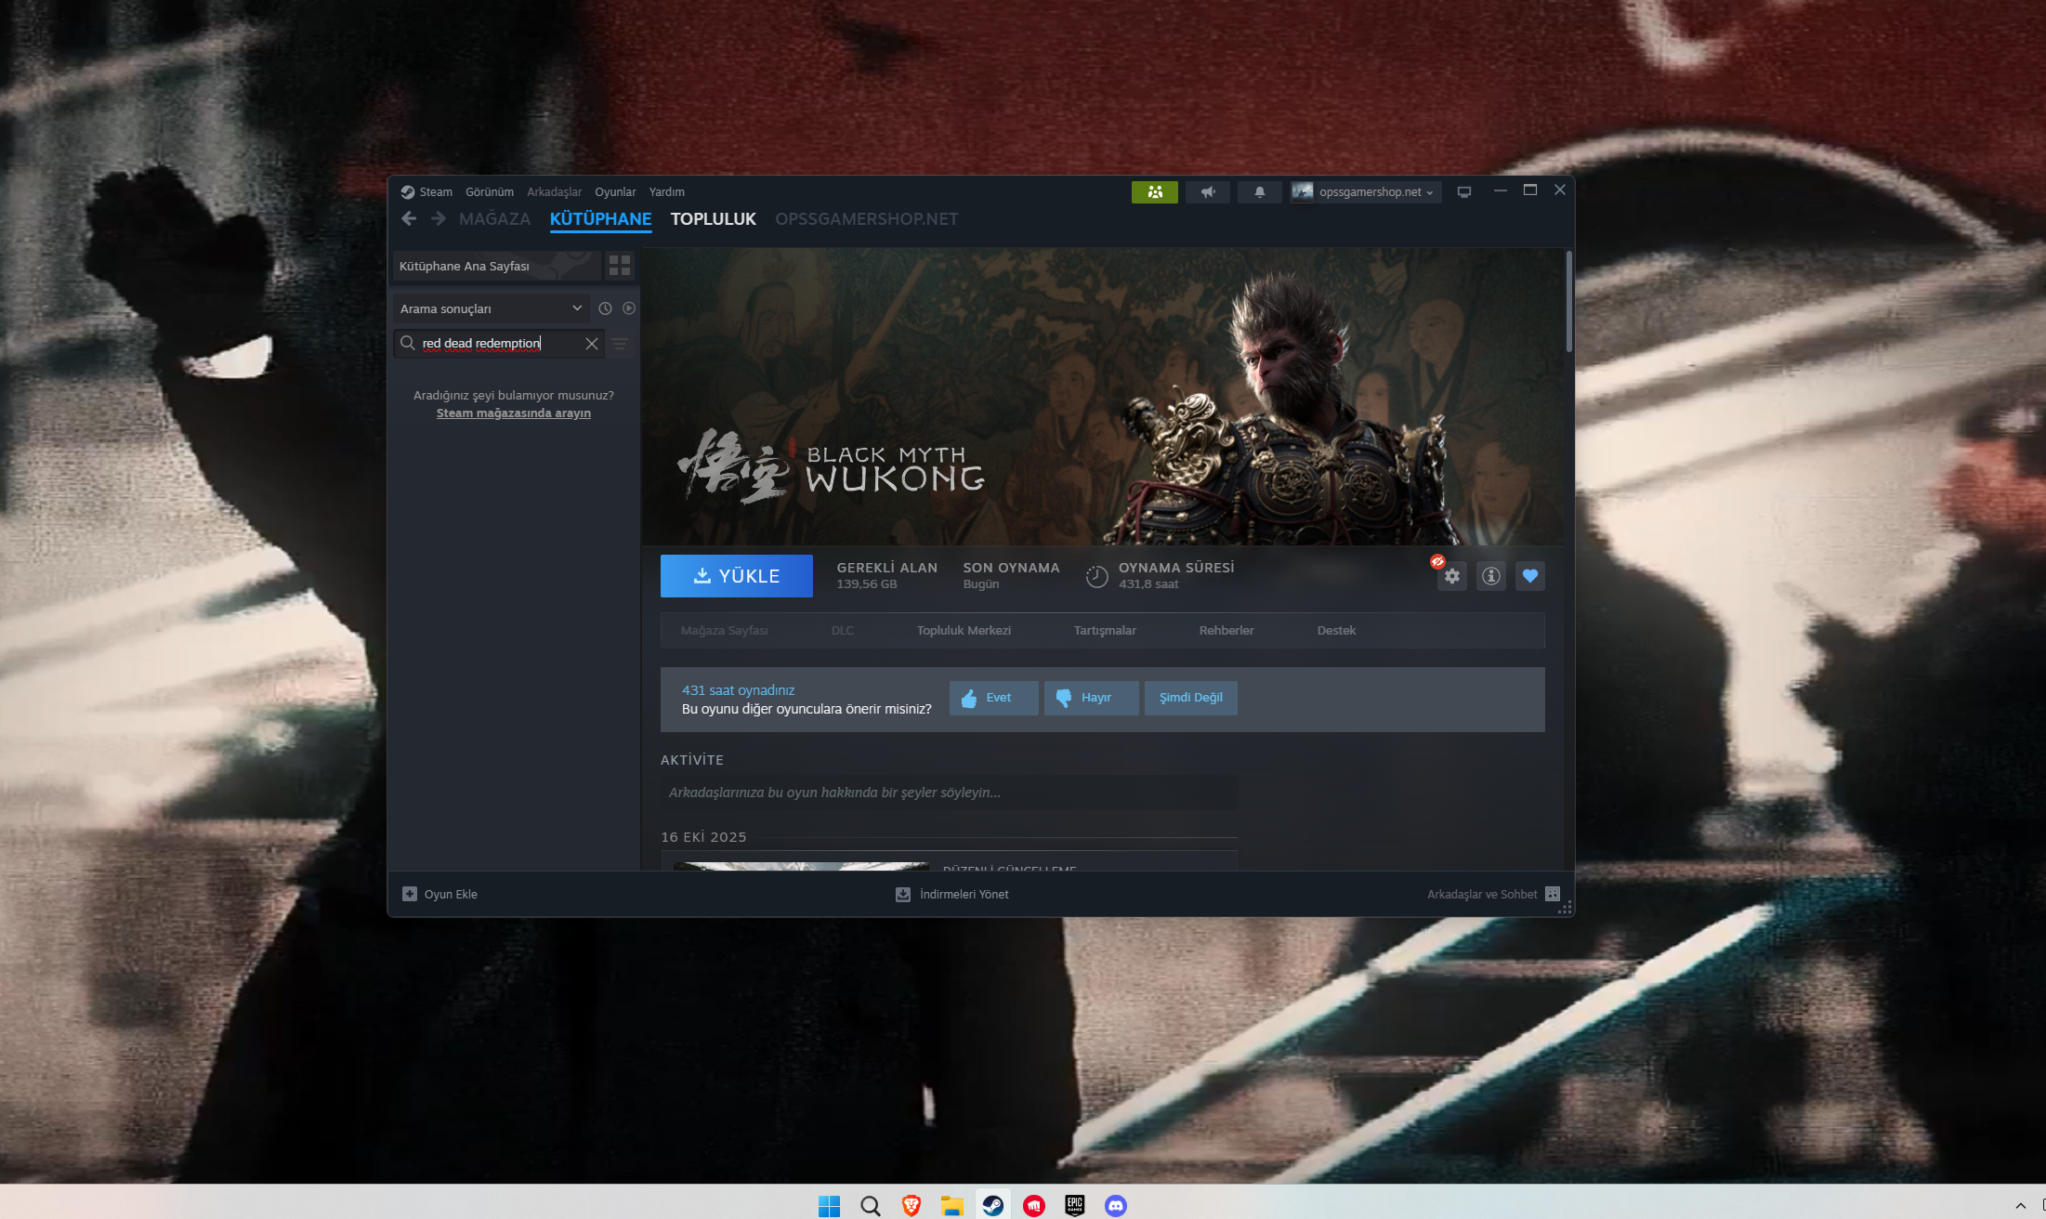This screenshot has height=1219, width=2046.
Task: Open İndirmeleri Yönet downloads manager
Action: [x=951, y=894]
